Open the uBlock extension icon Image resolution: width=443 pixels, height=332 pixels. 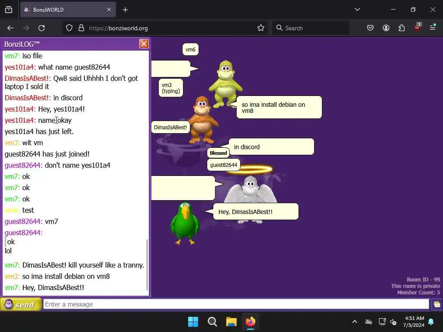click(x=417, y=27)
